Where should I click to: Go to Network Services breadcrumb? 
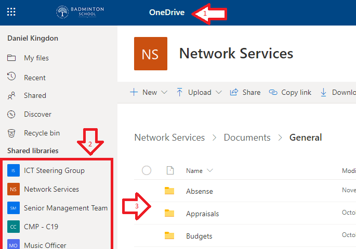pos(169,138)
